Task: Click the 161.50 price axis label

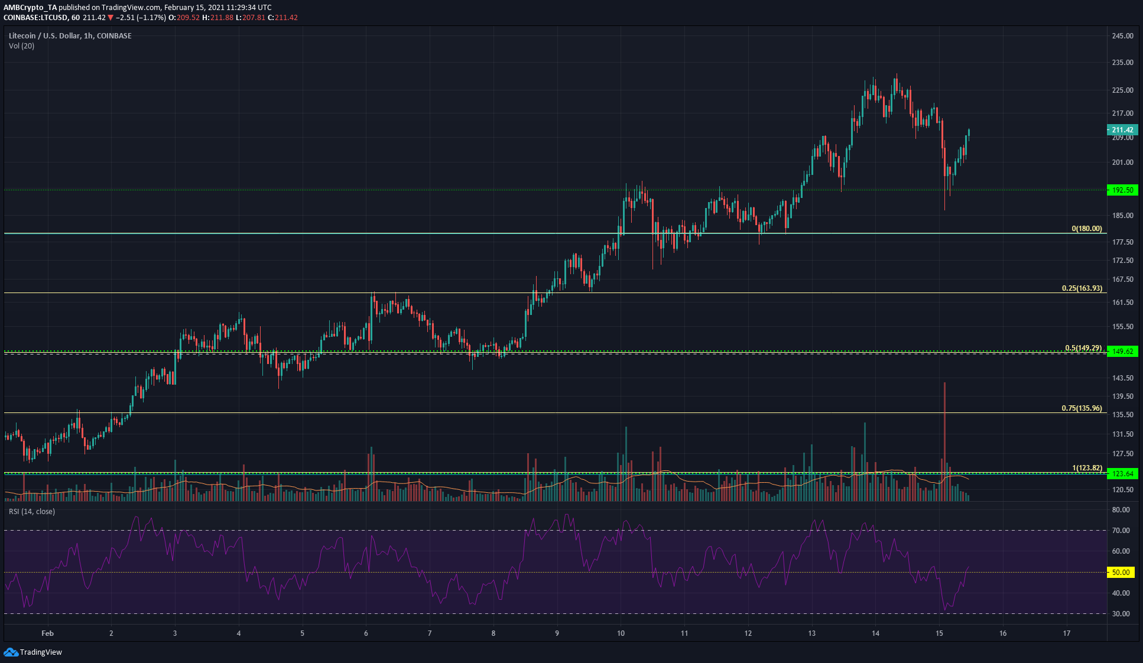Action: [x=1122, y=303]
